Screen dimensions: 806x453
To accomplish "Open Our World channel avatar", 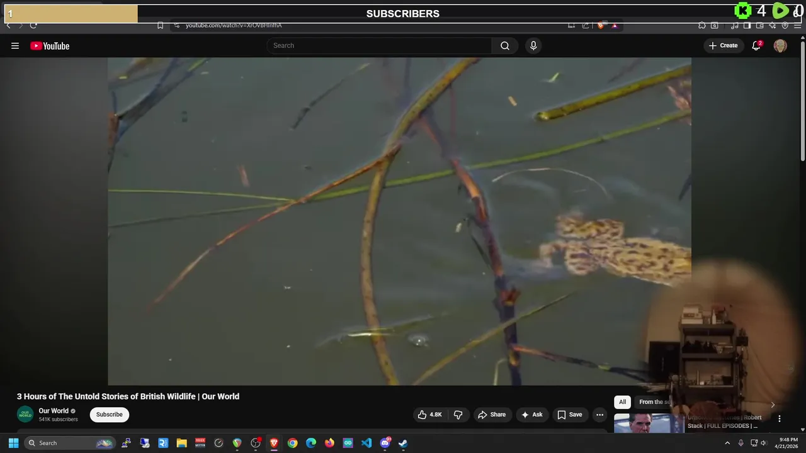I will (x=25, y=414).
